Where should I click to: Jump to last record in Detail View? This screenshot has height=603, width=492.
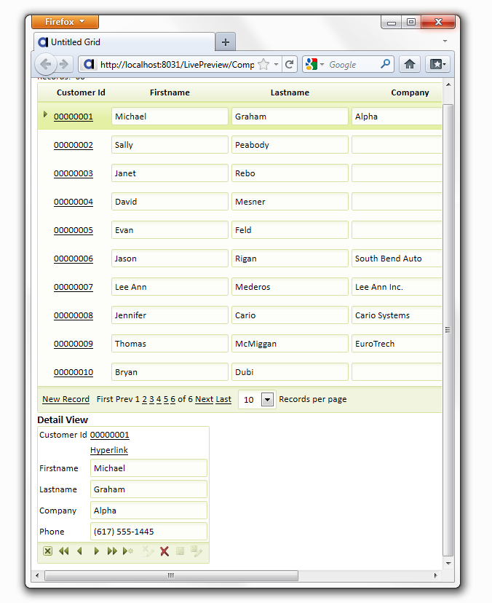coord(112,551)
